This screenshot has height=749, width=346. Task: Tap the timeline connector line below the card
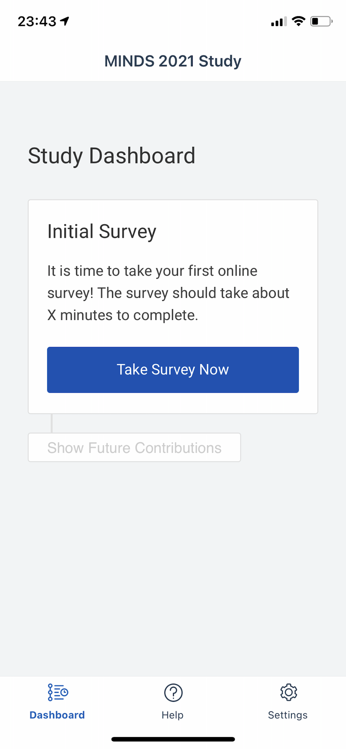(x=52, y=423)
